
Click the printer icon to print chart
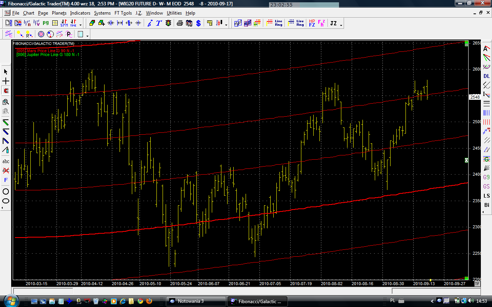(x=180, y=23)
